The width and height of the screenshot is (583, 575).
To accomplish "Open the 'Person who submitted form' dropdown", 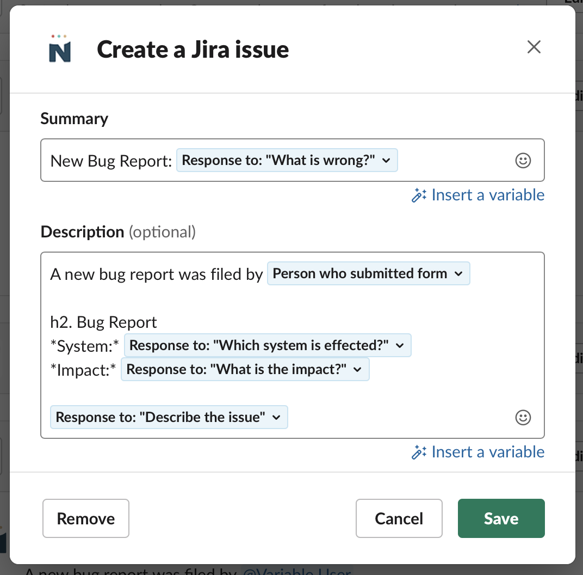I will [368, 273].
